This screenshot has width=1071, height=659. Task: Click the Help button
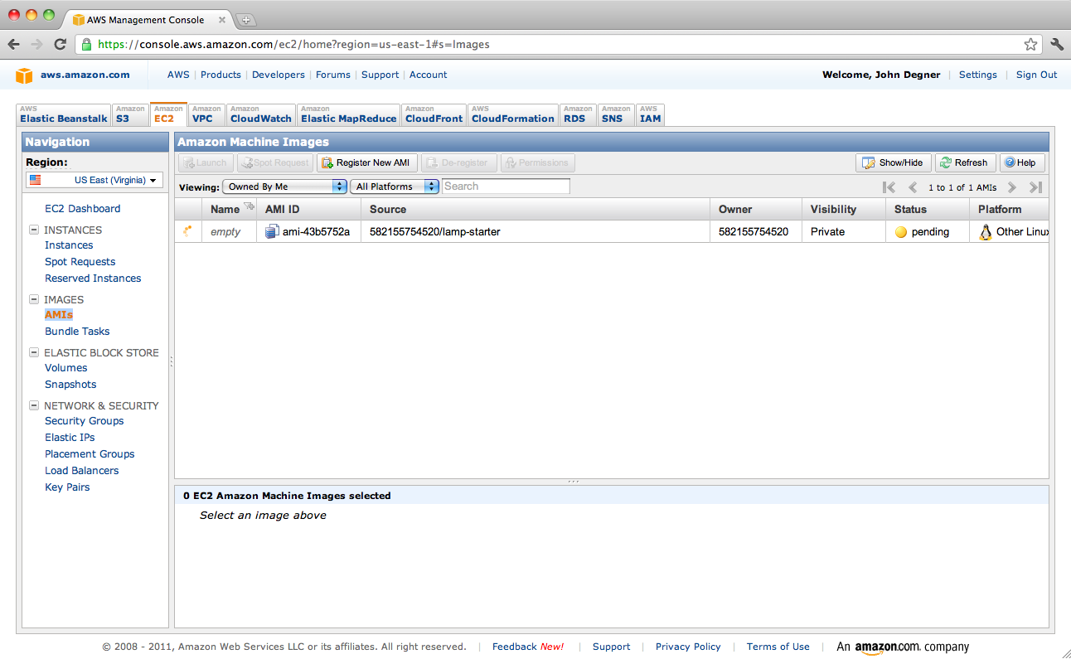click(1021, 163)
